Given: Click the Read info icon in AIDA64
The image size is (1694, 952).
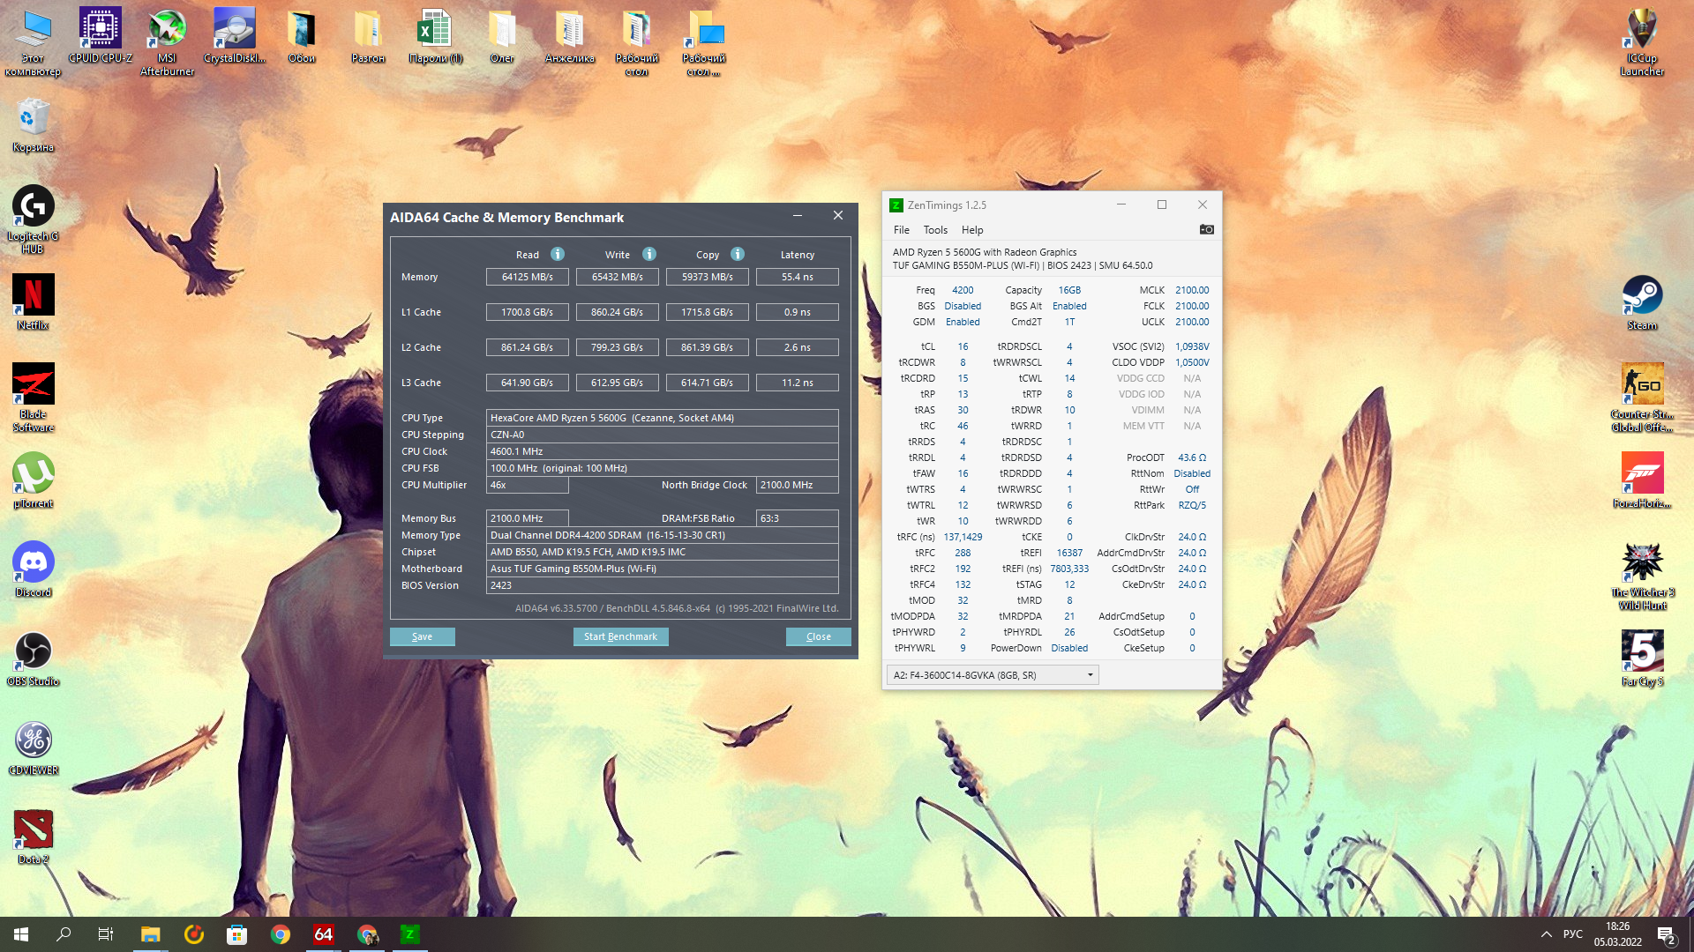Looking at the screenshot, I should pyautogui.click(x=558, y=254).
